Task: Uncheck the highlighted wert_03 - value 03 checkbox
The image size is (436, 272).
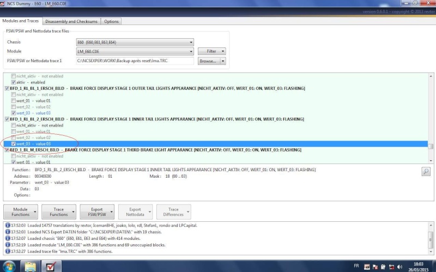Action: click(x=13, y=144)
